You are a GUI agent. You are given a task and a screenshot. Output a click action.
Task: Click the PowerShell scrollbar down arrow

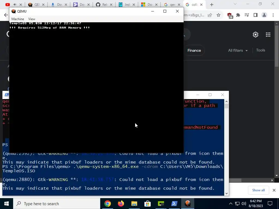point(226,193)
